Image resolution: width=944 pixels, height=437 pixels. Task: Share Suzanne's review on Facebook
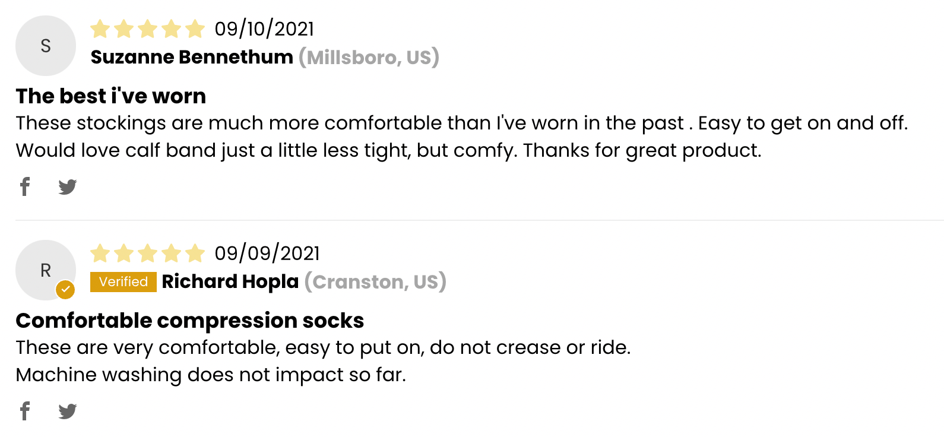pos(25,186)
